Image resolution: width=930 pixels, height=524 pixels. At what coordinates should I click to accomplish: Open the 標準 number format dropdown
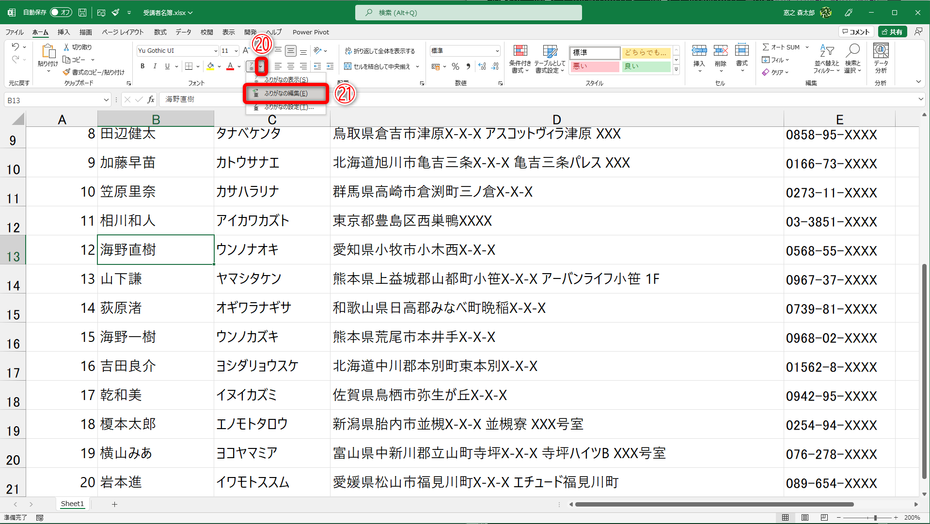497,50
